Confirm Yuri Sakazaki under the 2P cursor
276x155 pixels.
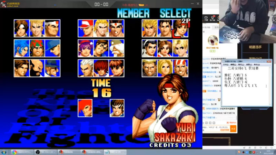(180, 28)
